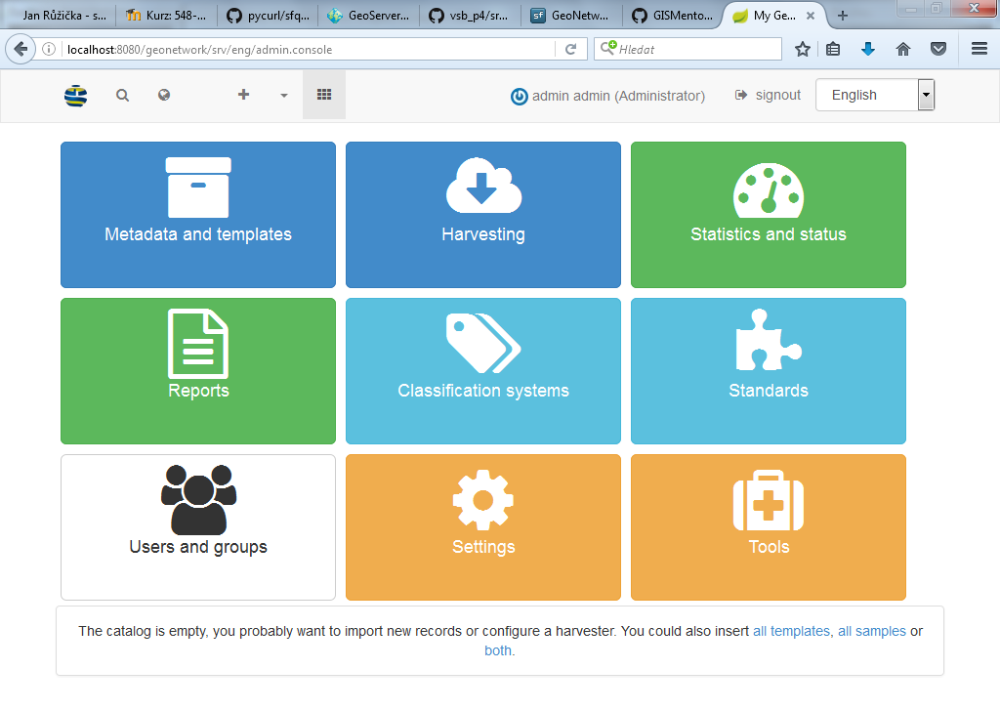Close the My Ge... tab
1000x711 pixels.
[x=811, y=16]
